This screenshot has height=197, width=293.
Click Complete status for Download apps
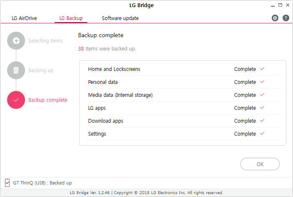click(245, 121)
